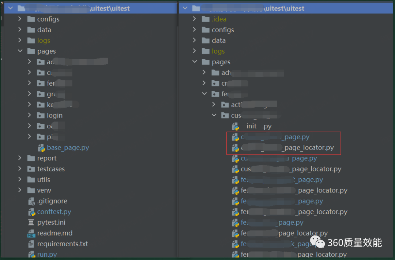Select the readme.md file name

click(x=54, y=233)
